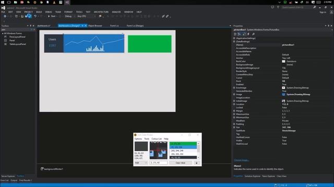Viewport: 334px width, 187px height.
Task: Switch to the Form1.cs tab
Action: pyautogui.click(x=114, y=26)
